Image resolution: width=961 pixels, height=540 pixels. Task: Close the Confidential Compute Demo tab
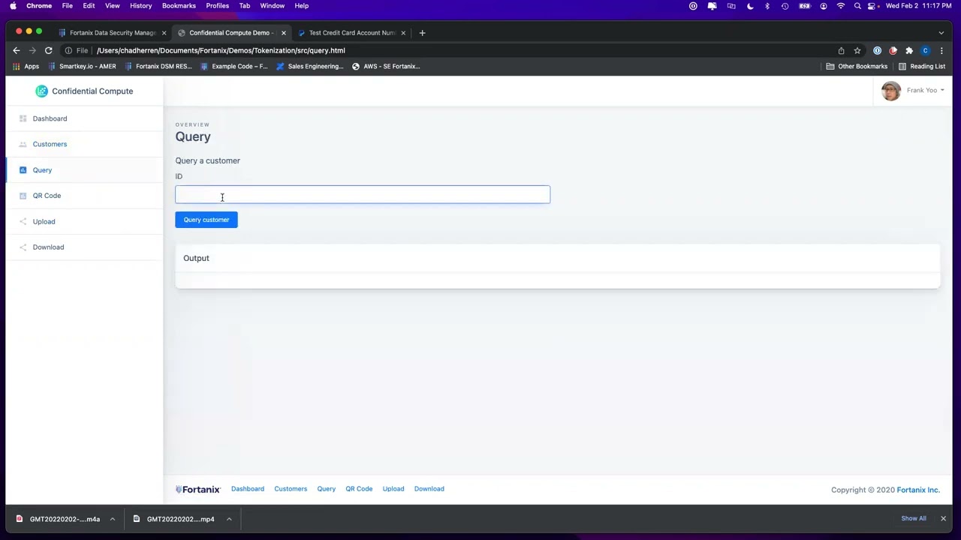283,33
